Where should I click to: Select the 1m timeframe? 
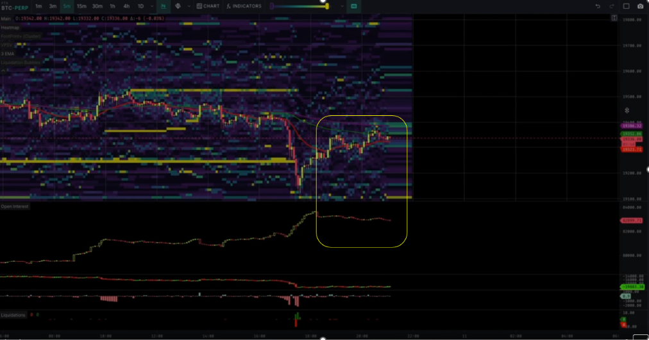[x=38, y=6]
